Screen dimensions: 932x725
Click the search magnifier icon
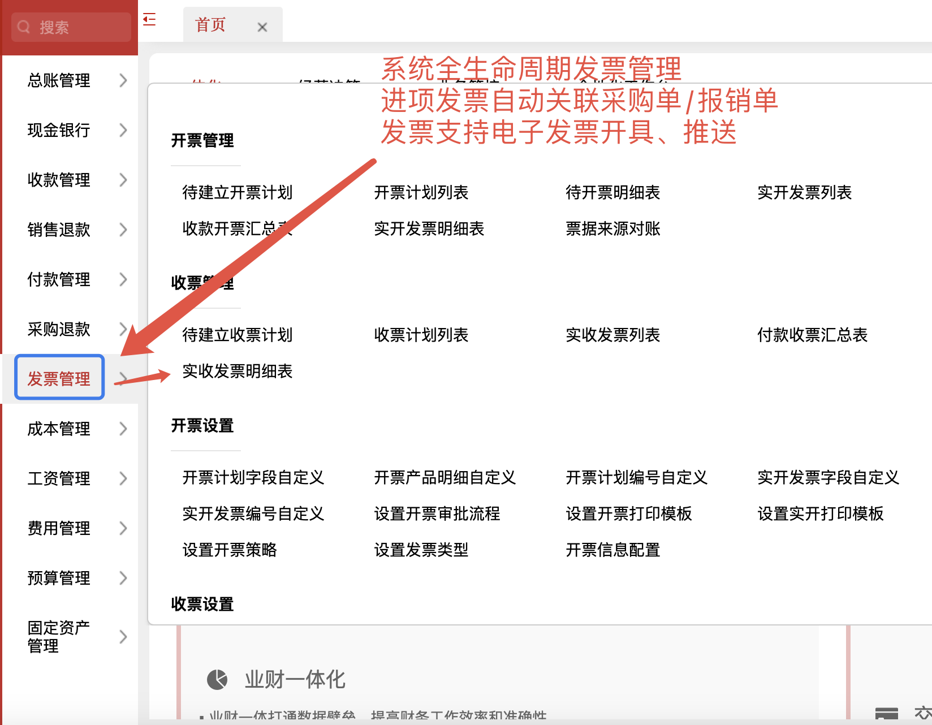(x=24, y=27)
